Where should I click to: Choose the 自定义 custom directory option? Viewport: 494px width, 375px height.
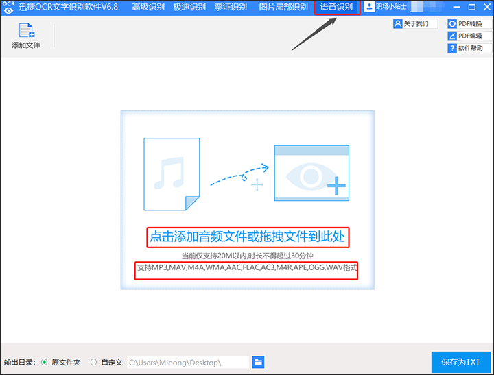(94, 362)
